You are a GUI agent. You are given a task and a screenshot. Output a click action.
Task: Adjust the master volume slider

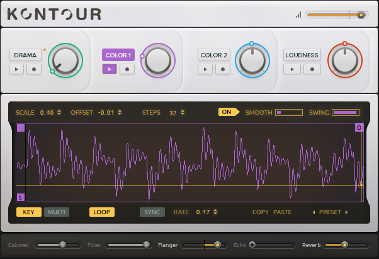click(x=337, y=14)
